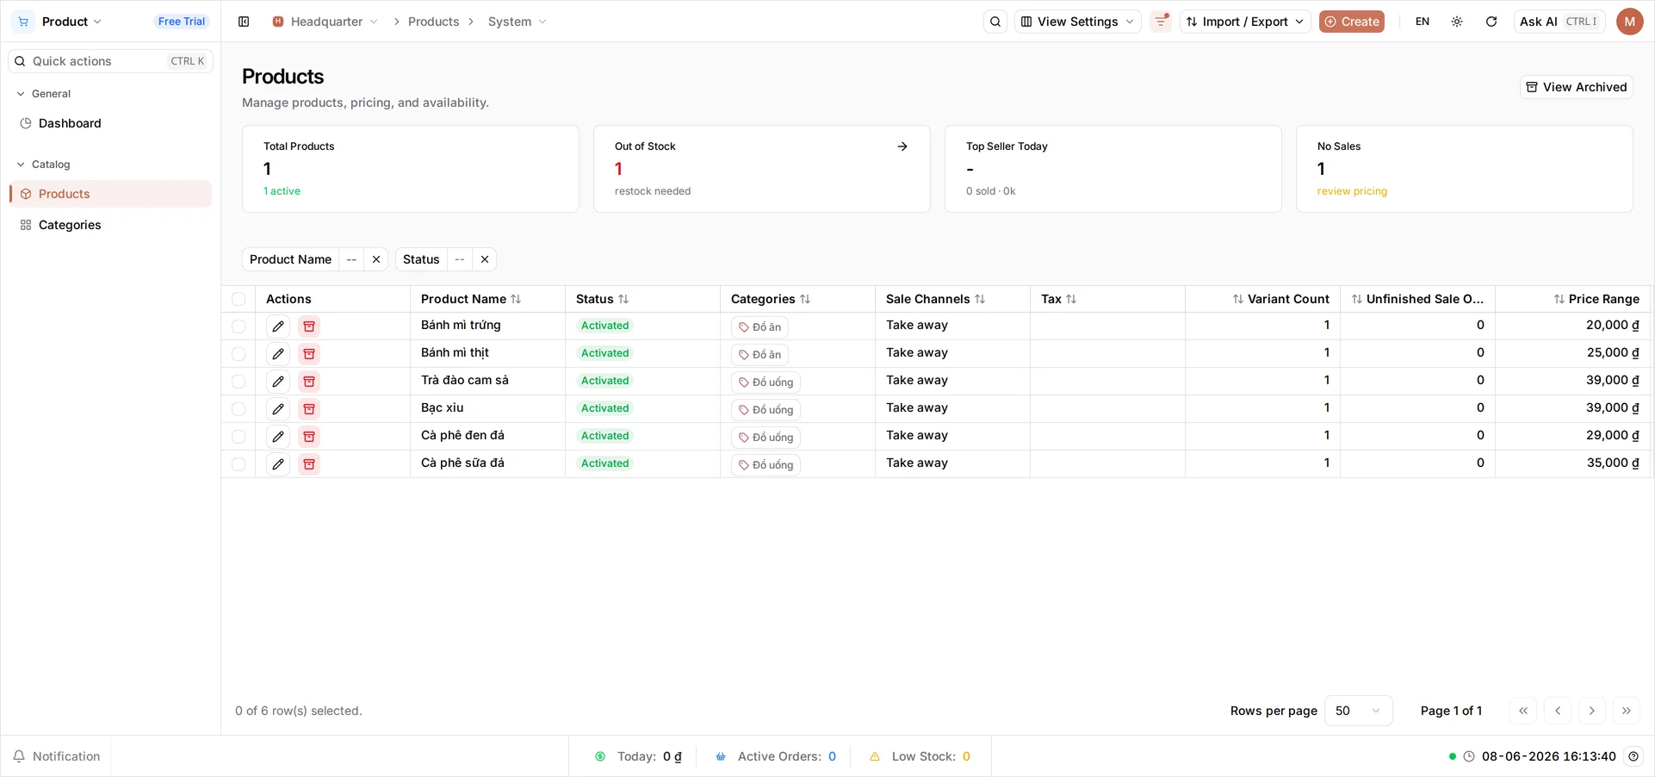Switch theme with the sun icon
This screenshot has width=1655, height=777.
point(1457,22)
